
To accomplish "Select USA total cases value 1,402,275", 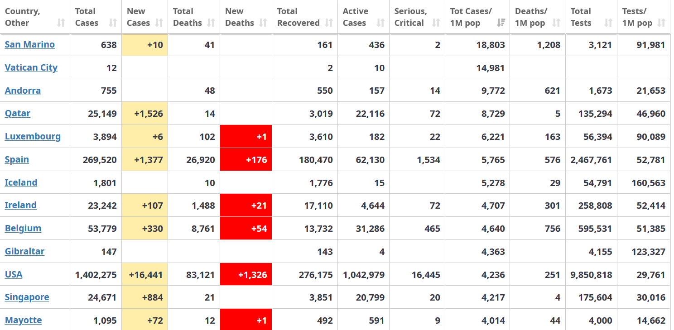I will [x=96, y=275].
